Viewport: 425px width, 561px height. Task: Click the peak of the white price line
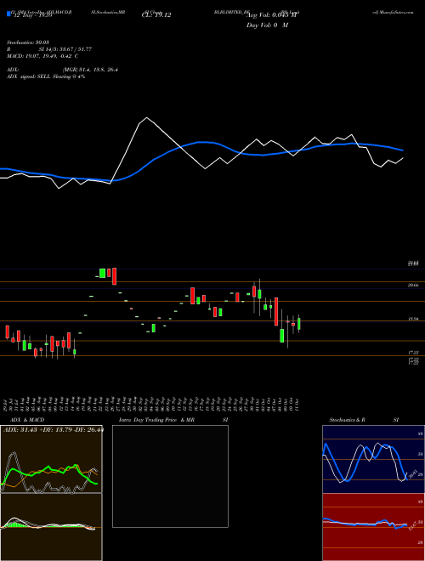[x=146, y=117]
